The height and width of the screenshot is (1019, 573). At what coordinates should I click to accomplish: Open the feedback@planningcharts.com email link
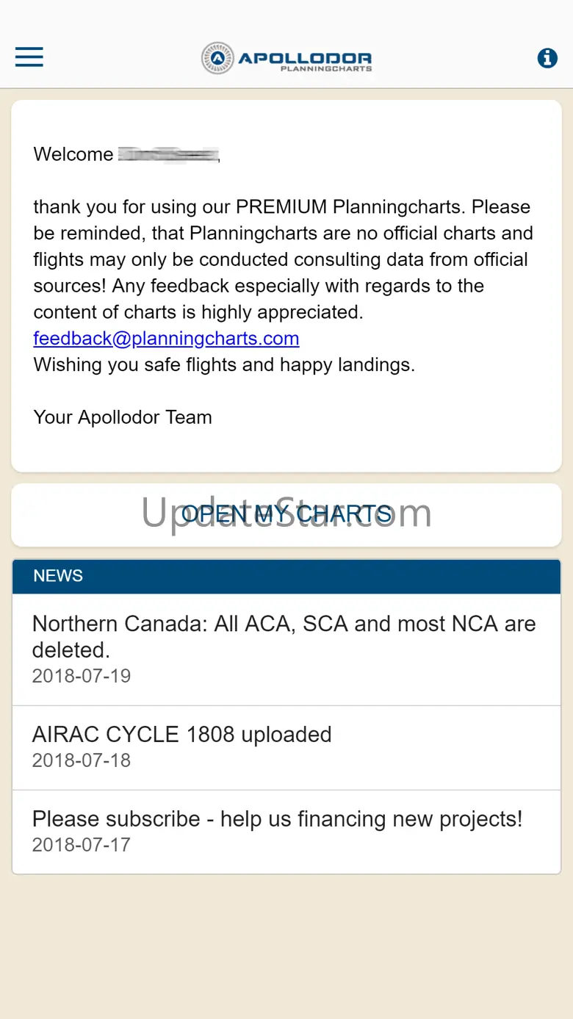[166, 339]
